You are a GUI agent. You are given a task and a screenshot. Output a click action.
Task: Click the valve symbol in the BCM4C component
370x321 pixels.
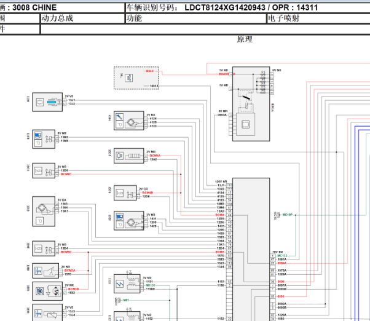click(49, 172)
